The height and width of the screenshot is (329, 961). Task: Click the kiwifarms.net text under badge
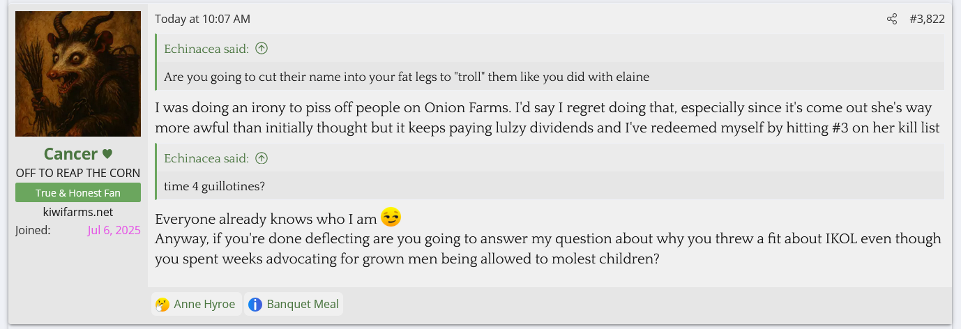(78, 212)
